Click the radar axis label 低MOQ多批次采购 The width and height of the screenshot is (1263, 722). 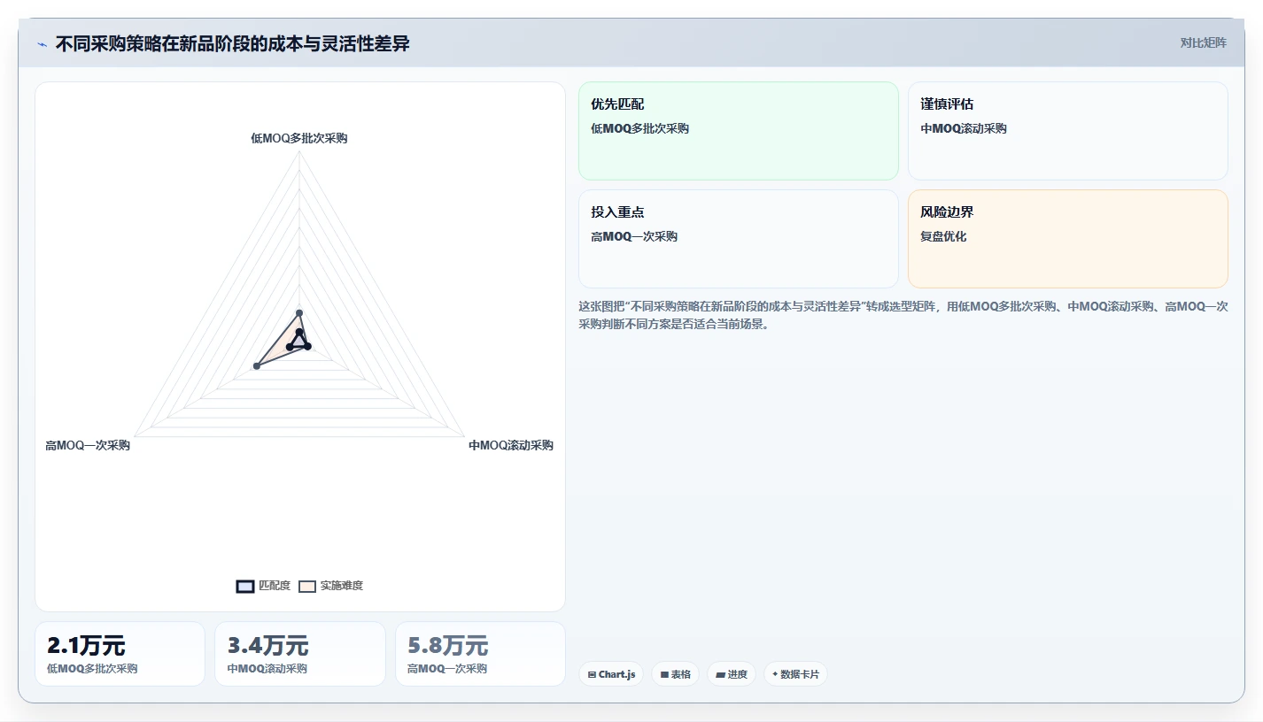(299, 138)
